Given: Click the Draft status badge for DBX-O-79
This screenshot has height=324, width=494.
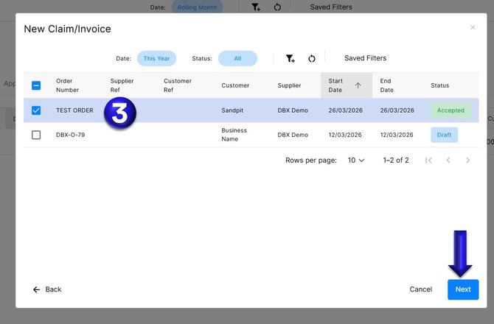Looking at the screenshot, I should (444, 135).
